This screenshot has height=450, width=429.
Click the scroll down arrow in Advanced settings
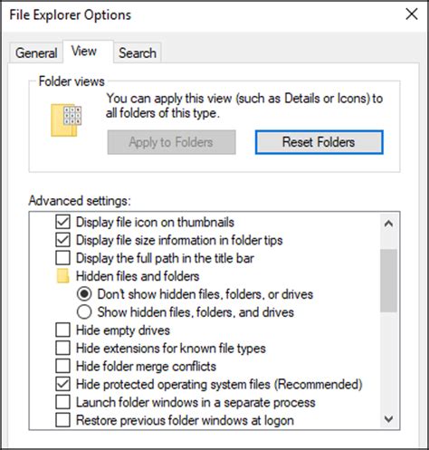click(x=388, y=419)
